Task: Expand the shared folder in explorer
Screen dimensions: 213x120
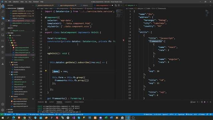Action: pyautogui.click(x=15, y=96)
